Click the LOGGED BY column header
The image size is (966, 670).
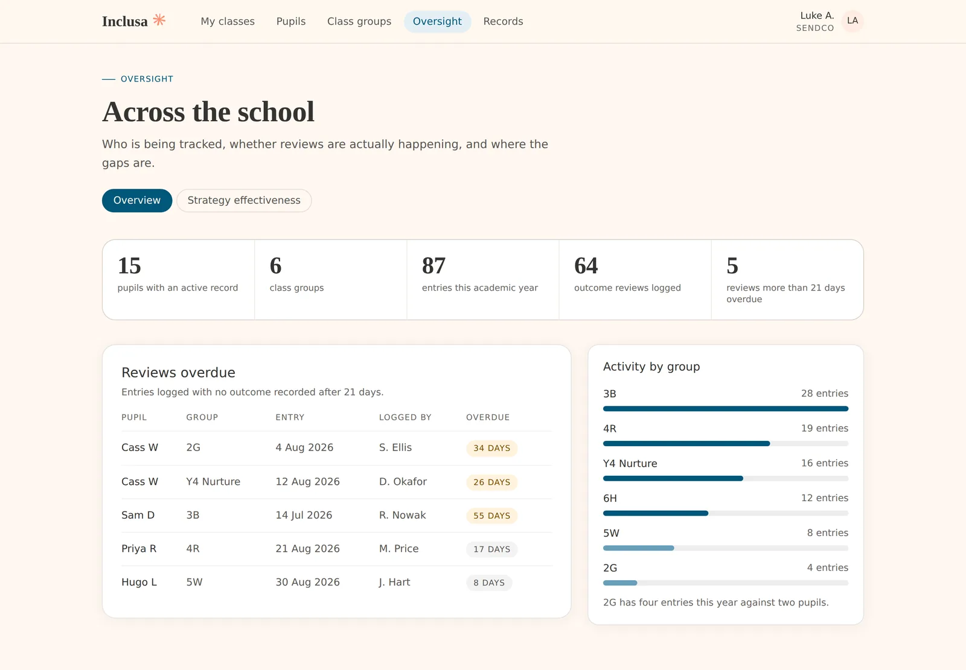coord(405,417)
